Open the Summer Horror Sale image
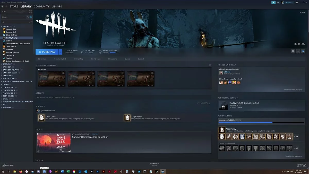309x174 pixels. [x=54, y=142]
